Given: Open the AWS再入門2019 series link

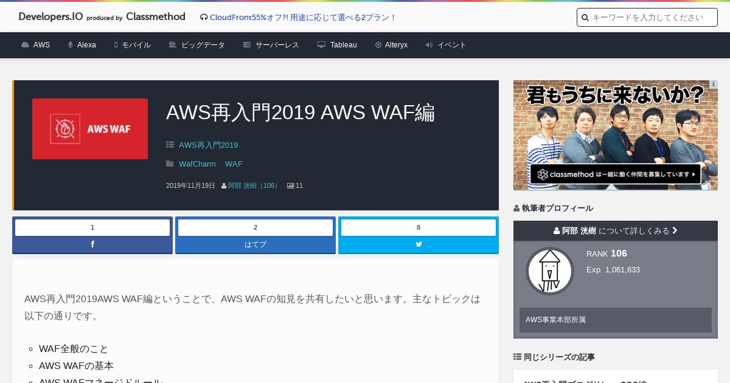Looking at the screenshot, I should 208,145.
